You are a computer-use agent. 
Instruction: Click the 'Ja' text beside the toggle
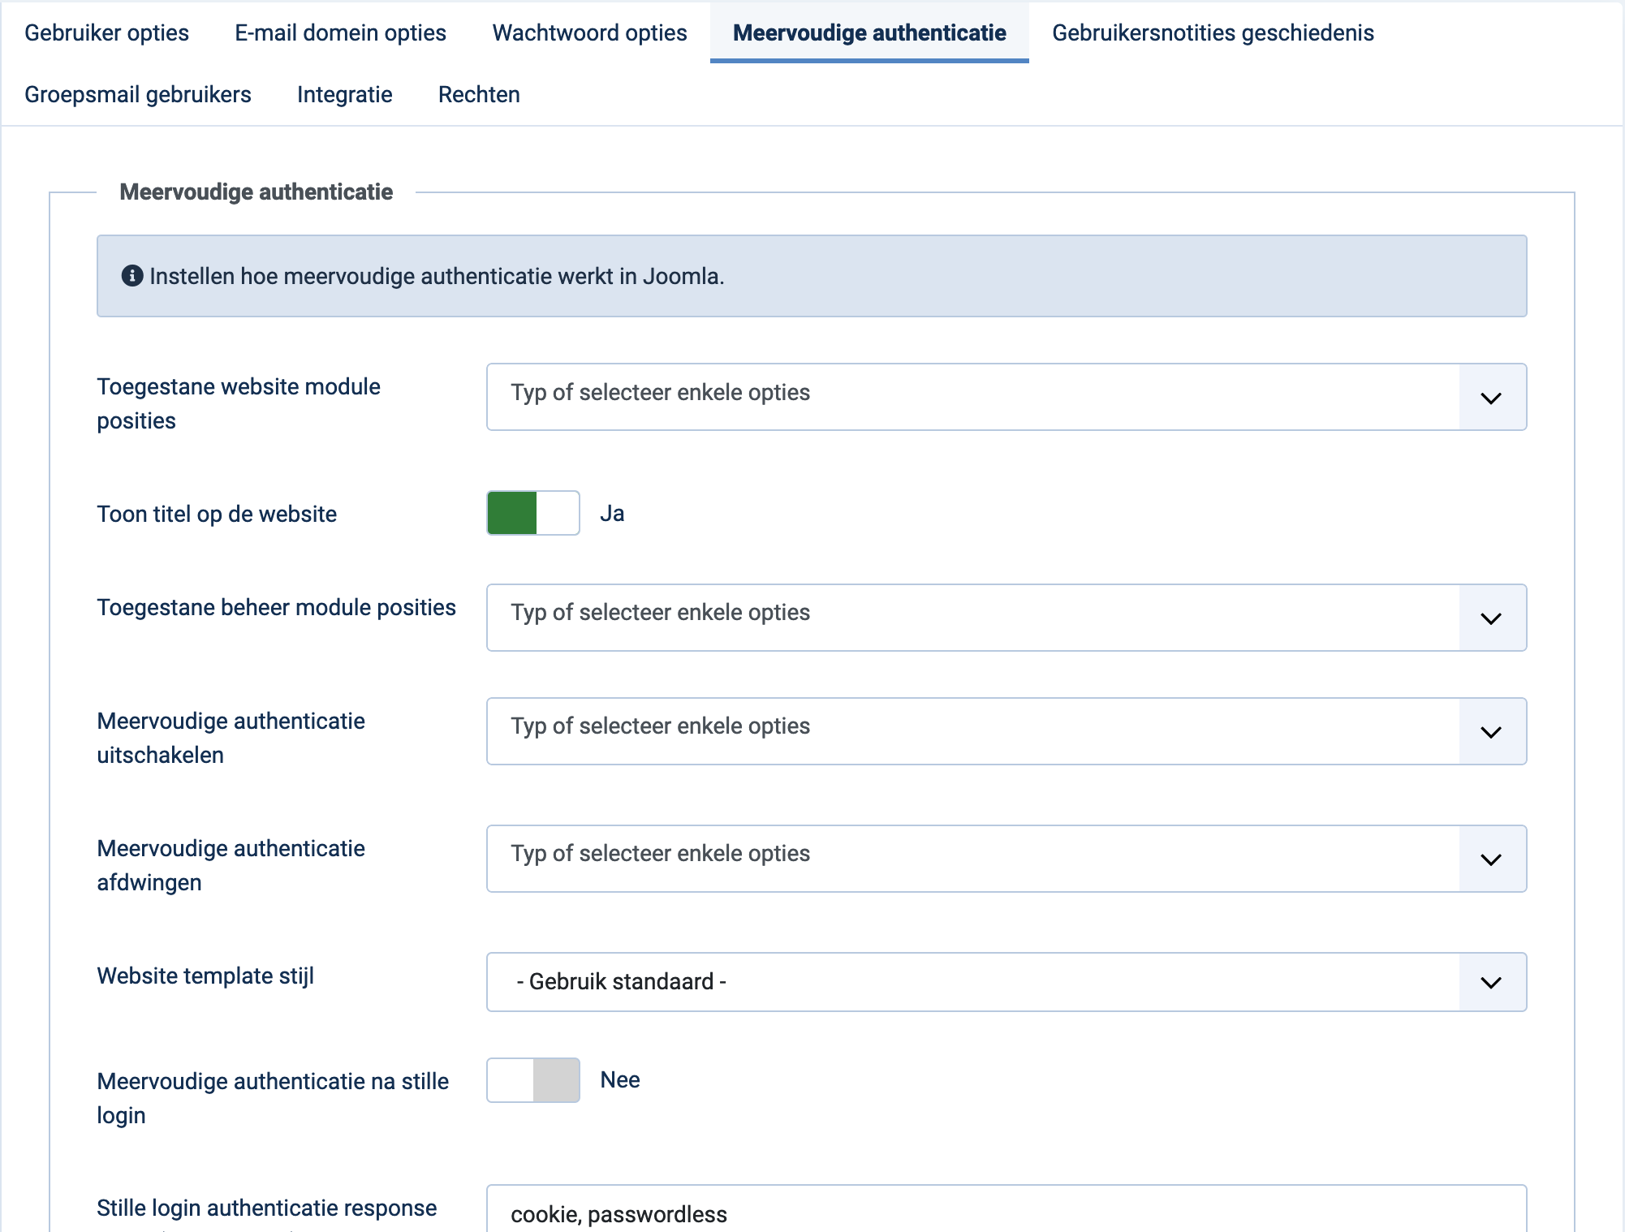click(x=612, y=513)
